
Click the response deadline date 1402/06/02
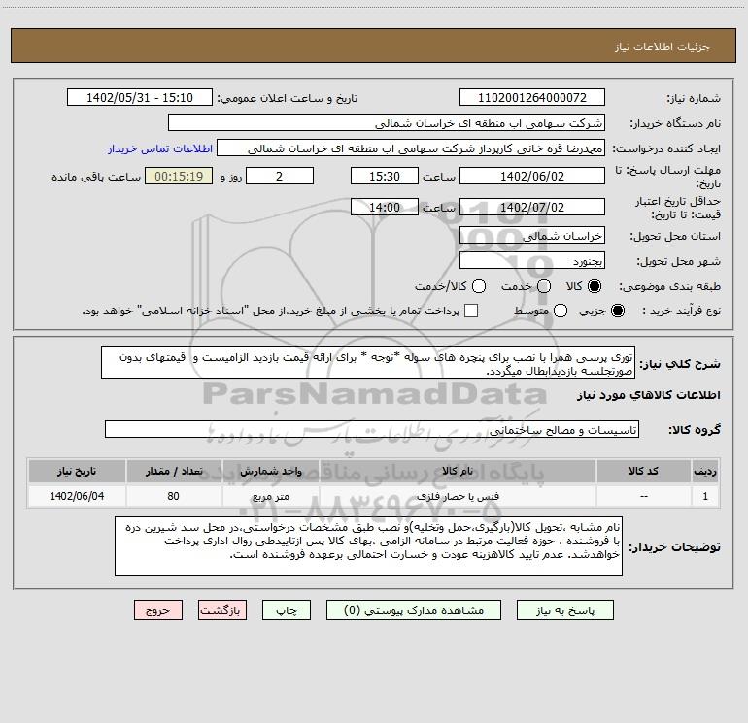click(532, 176)
